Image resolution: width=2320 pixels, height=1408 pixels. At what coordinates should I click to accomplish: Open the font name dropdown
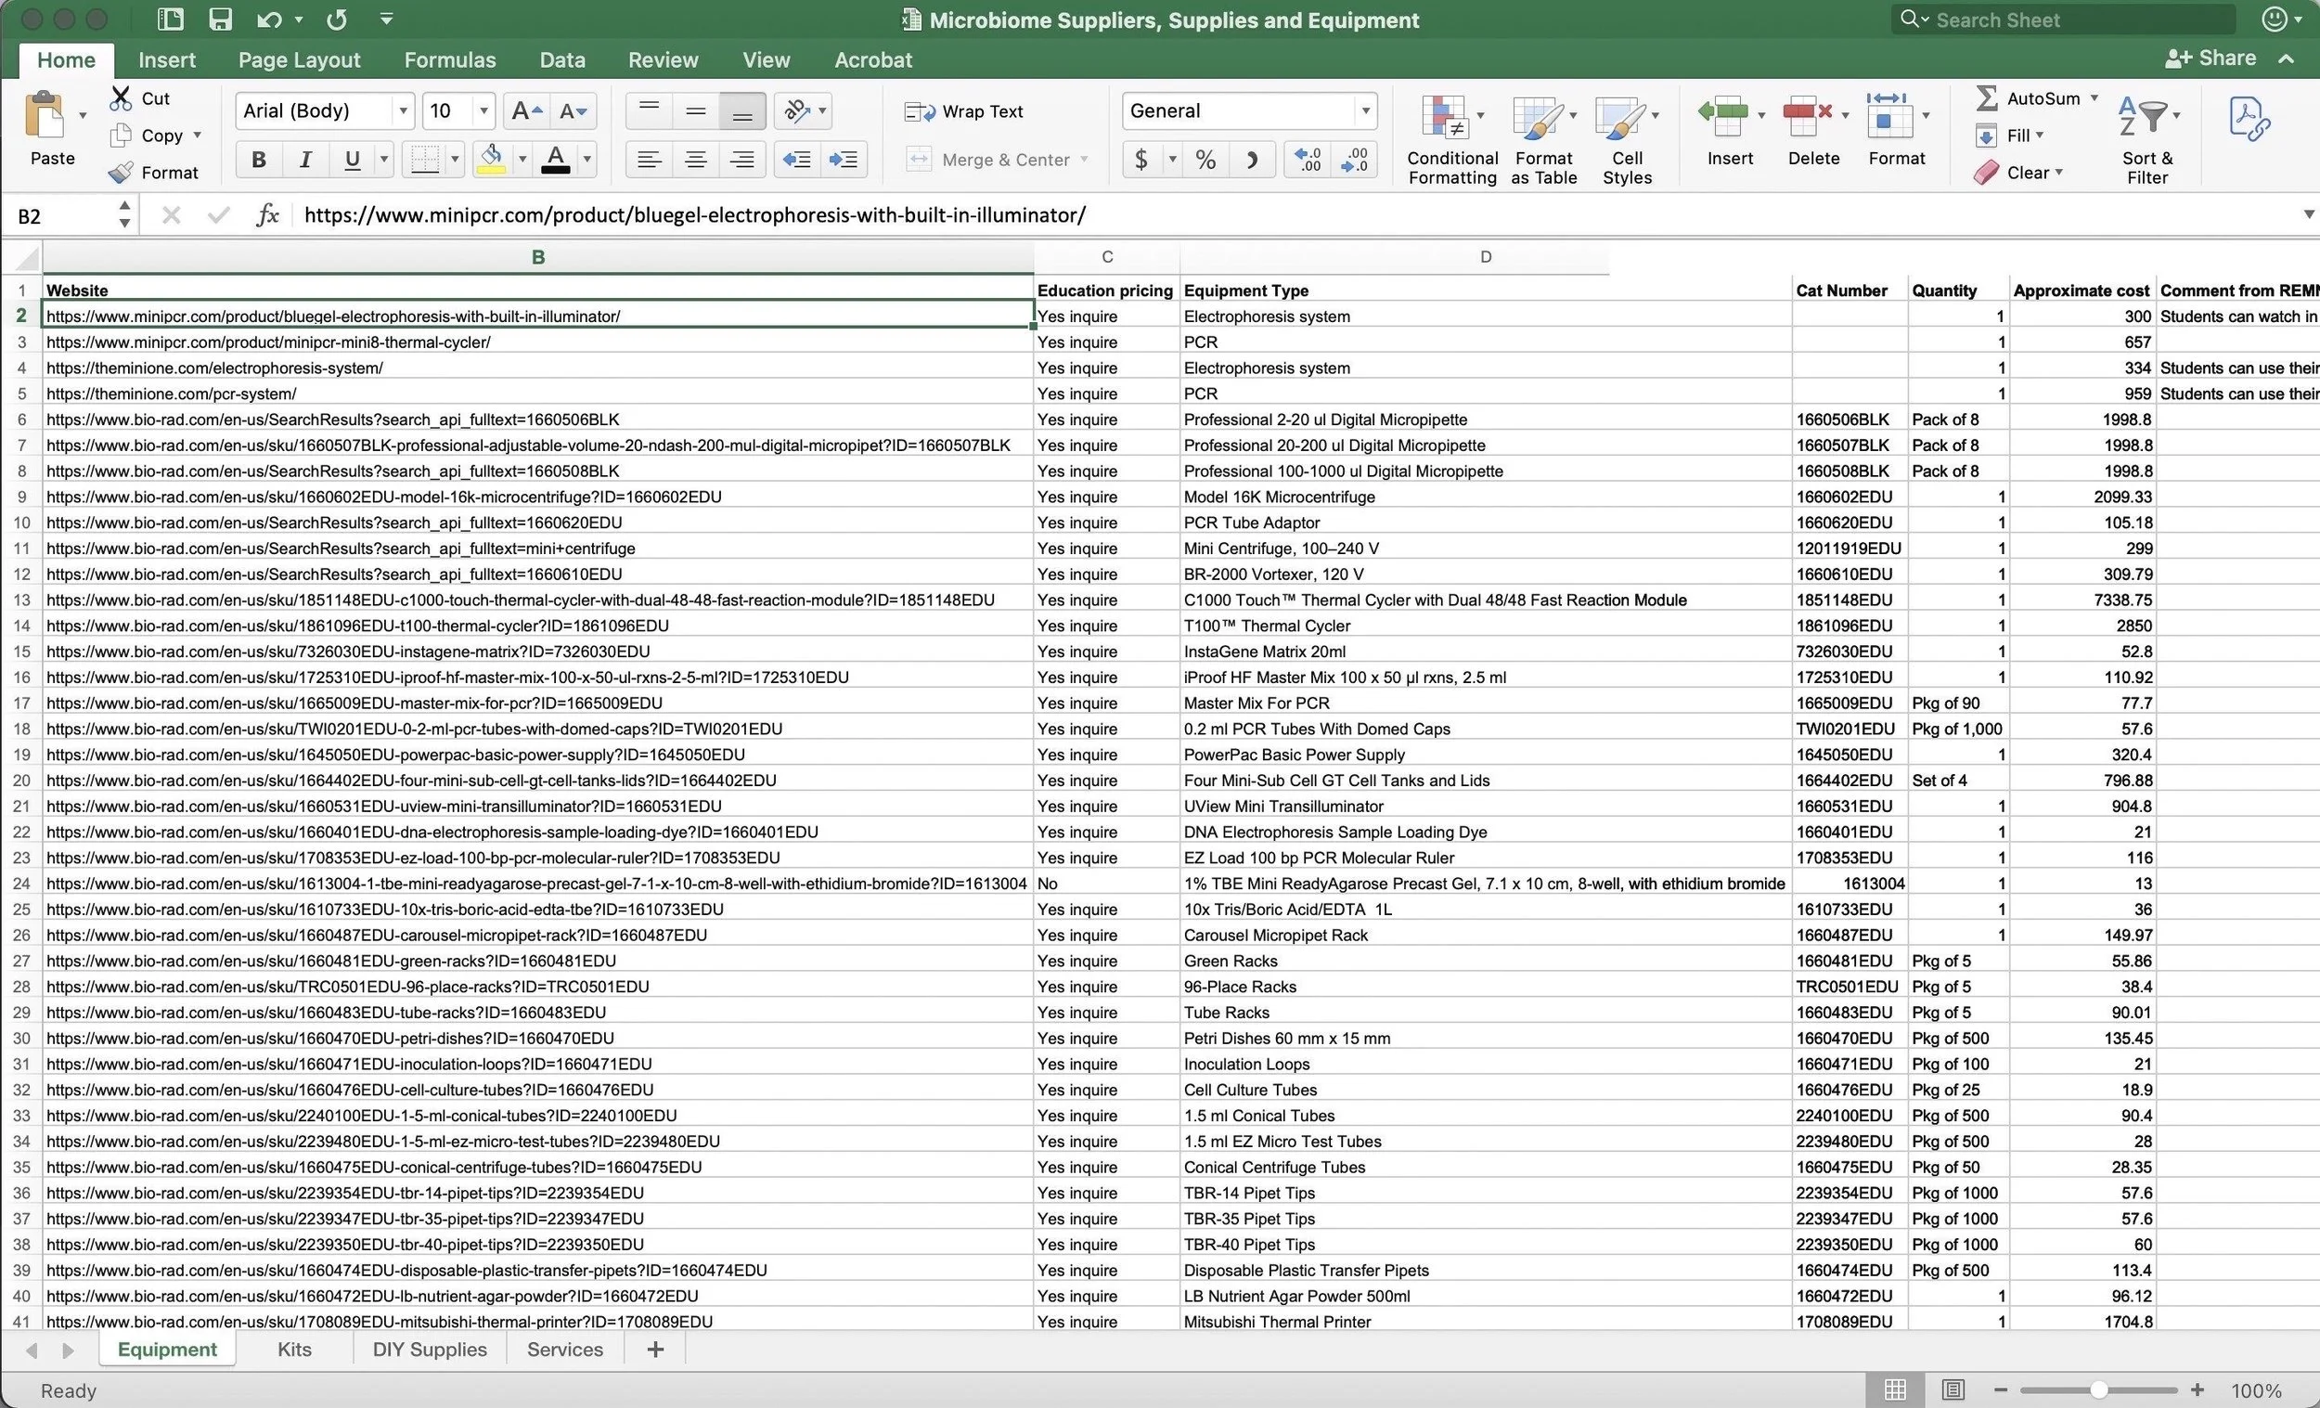[403, 111]
